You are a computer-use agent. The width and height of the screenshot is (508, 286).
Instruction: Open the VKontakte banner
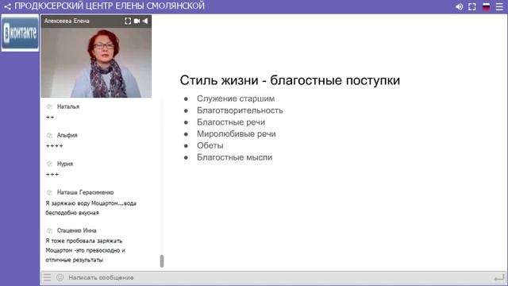(x=20, y=33)
